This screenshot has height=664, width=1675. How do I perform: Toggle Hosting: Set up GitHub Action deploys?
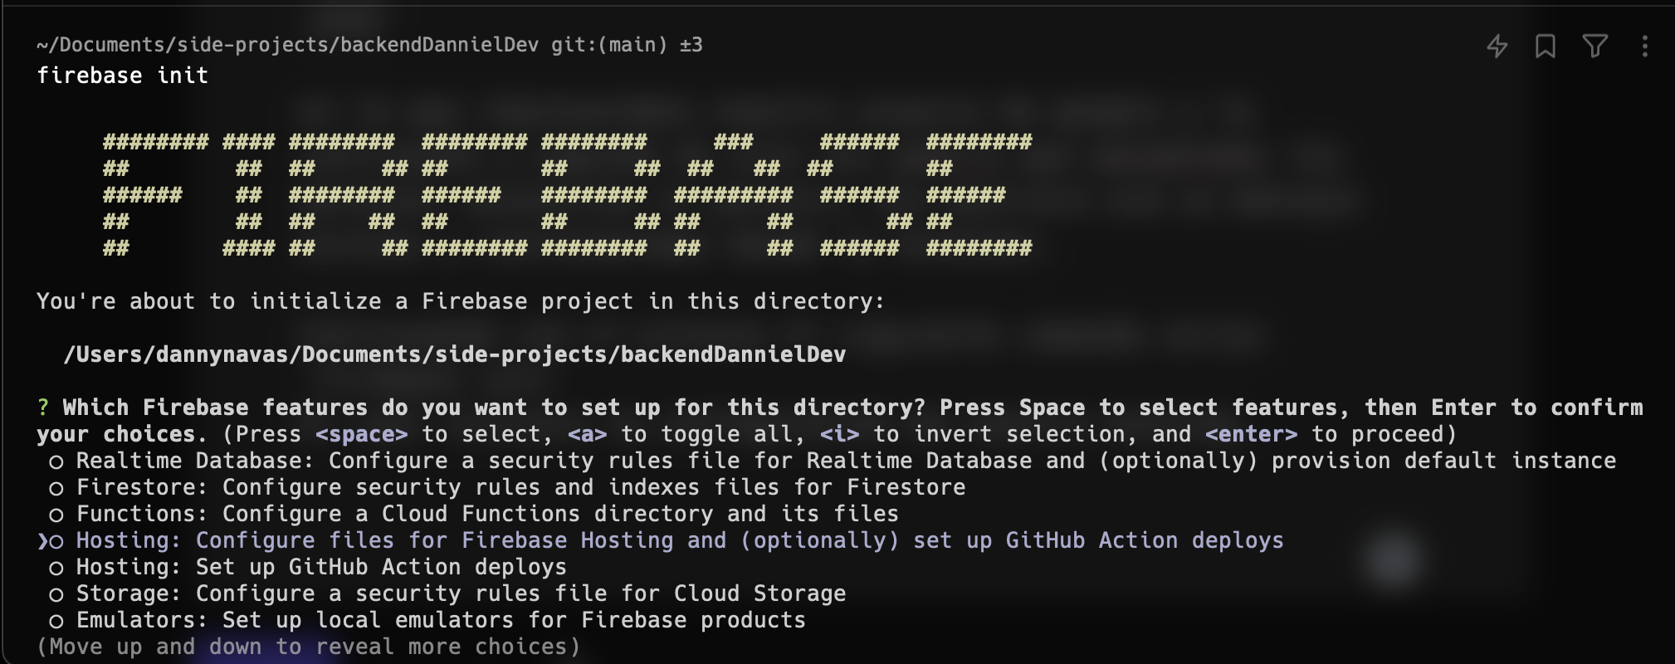(56, 568)
